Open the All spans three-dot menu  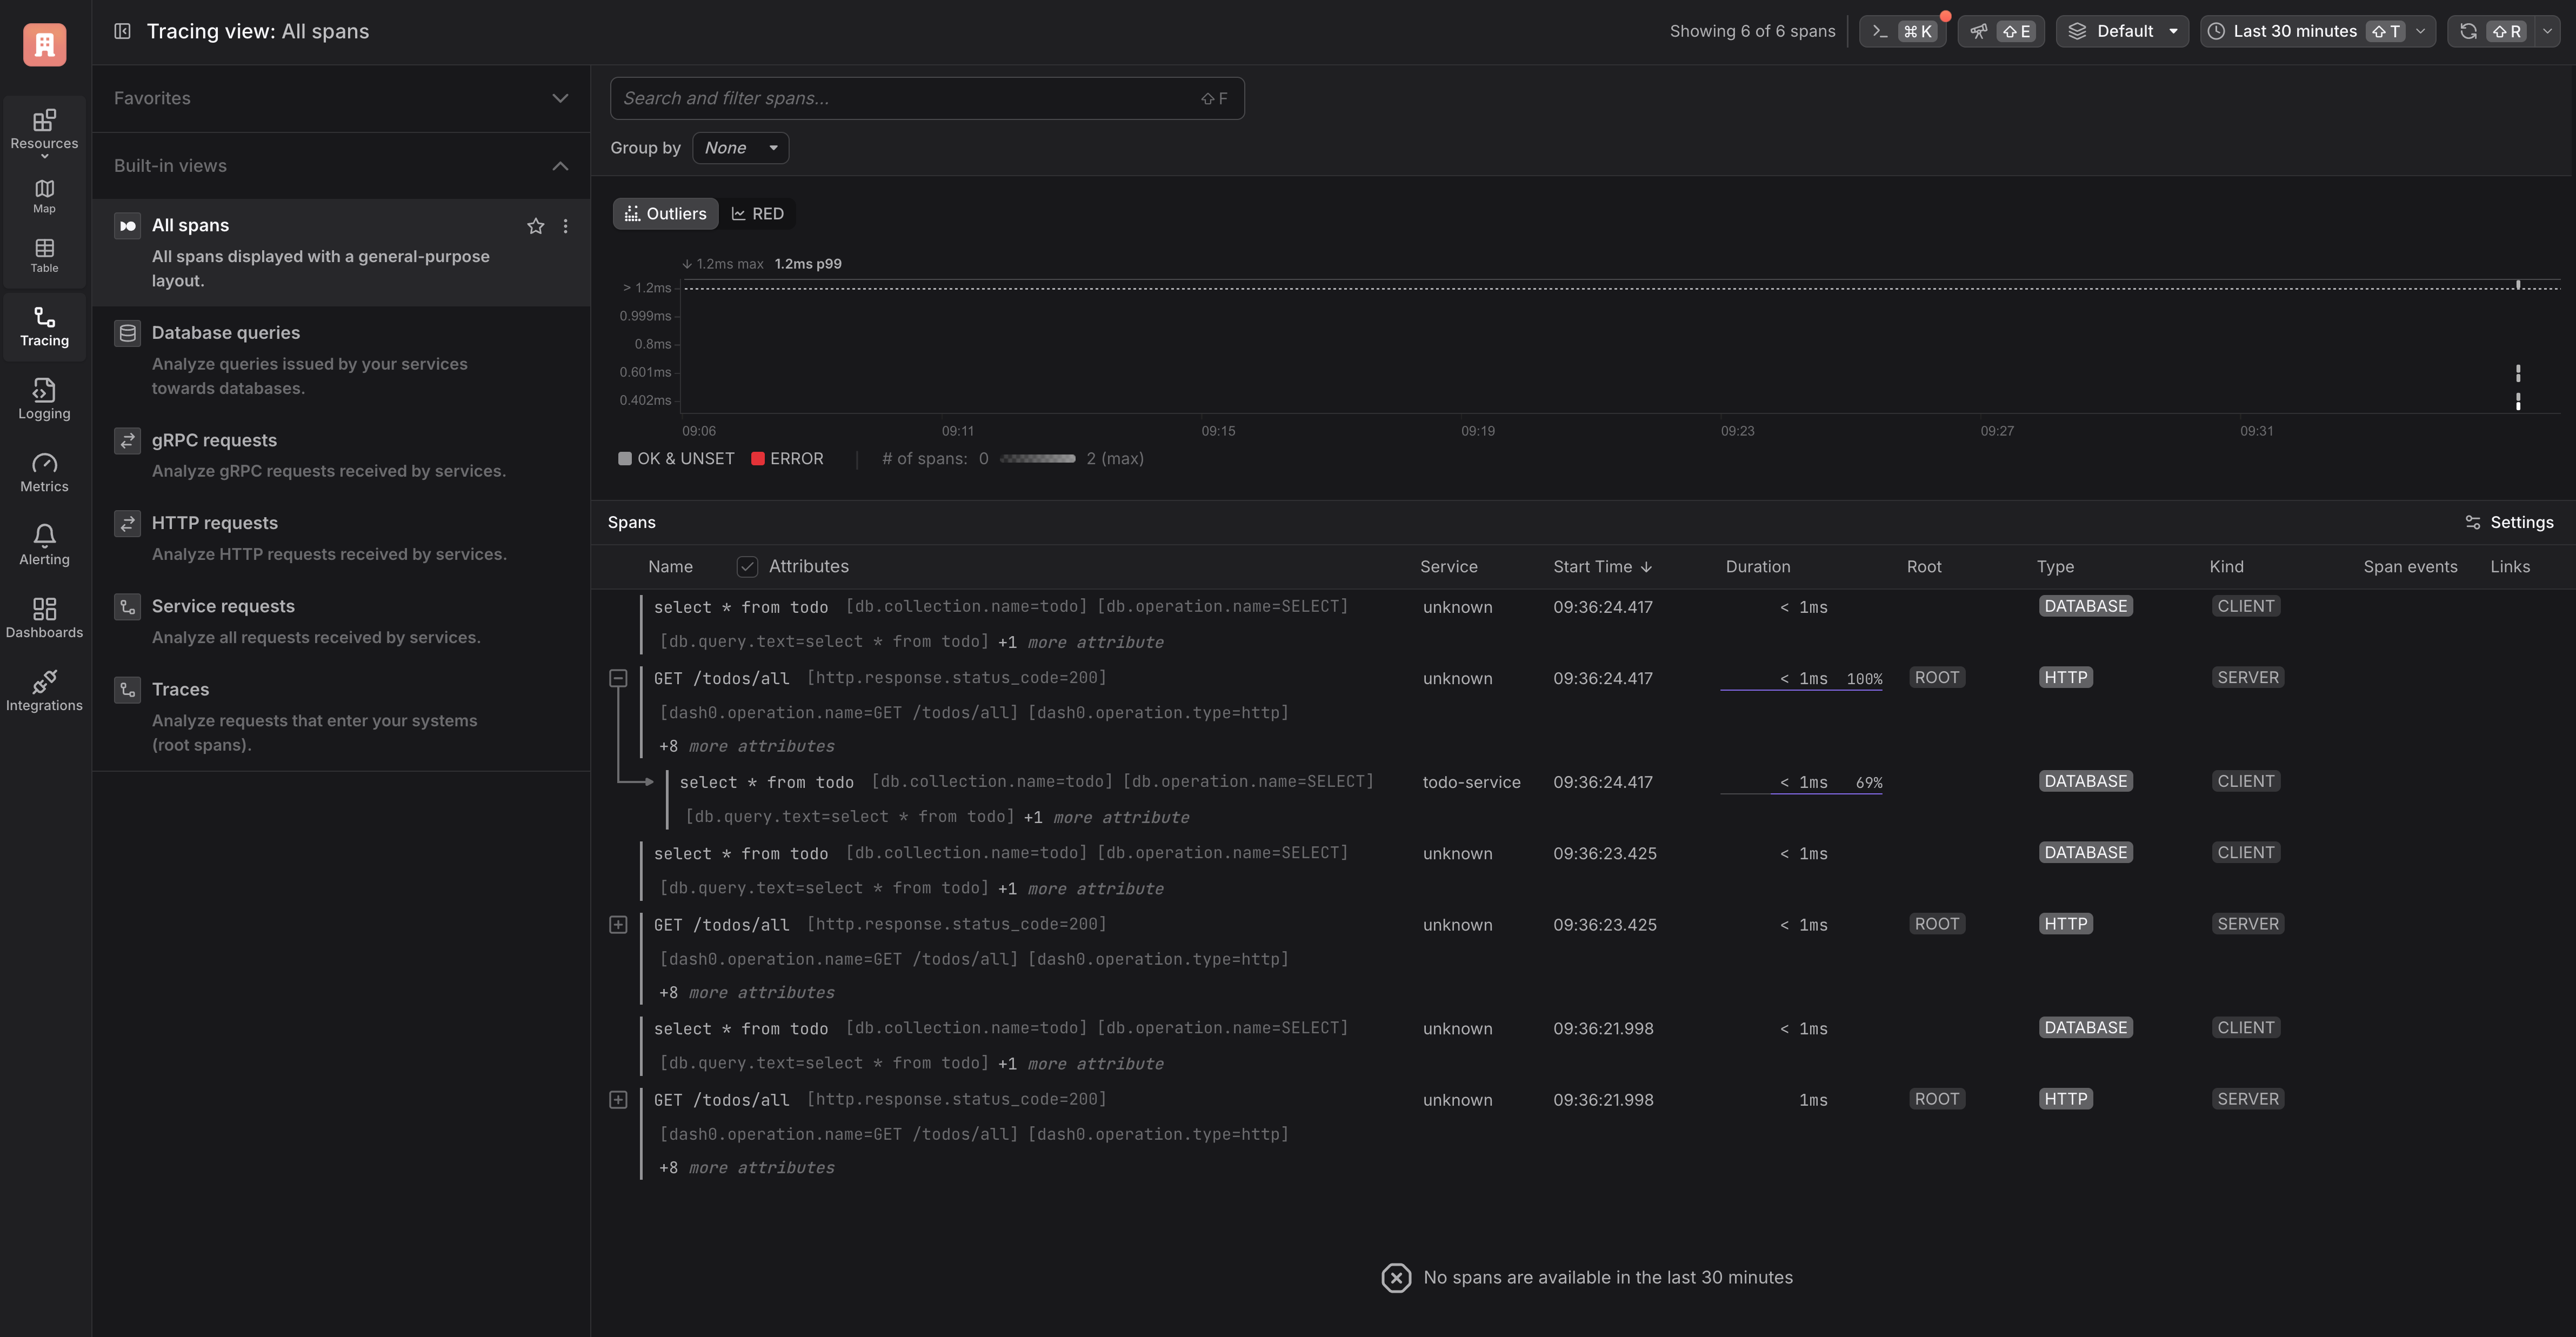[566, 226]
